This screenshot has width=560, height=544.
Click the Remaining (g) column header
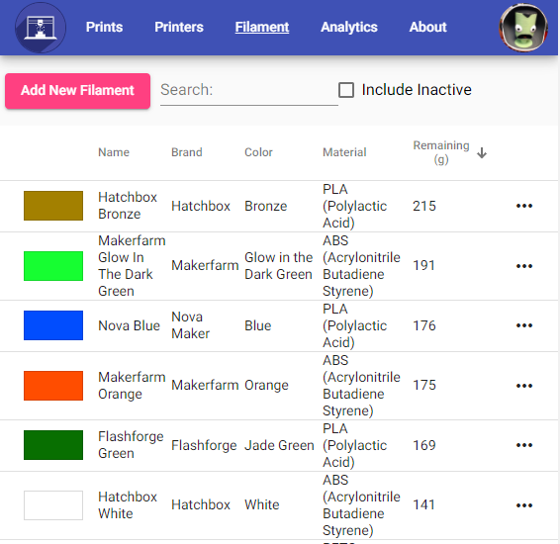tap(441, 152)
